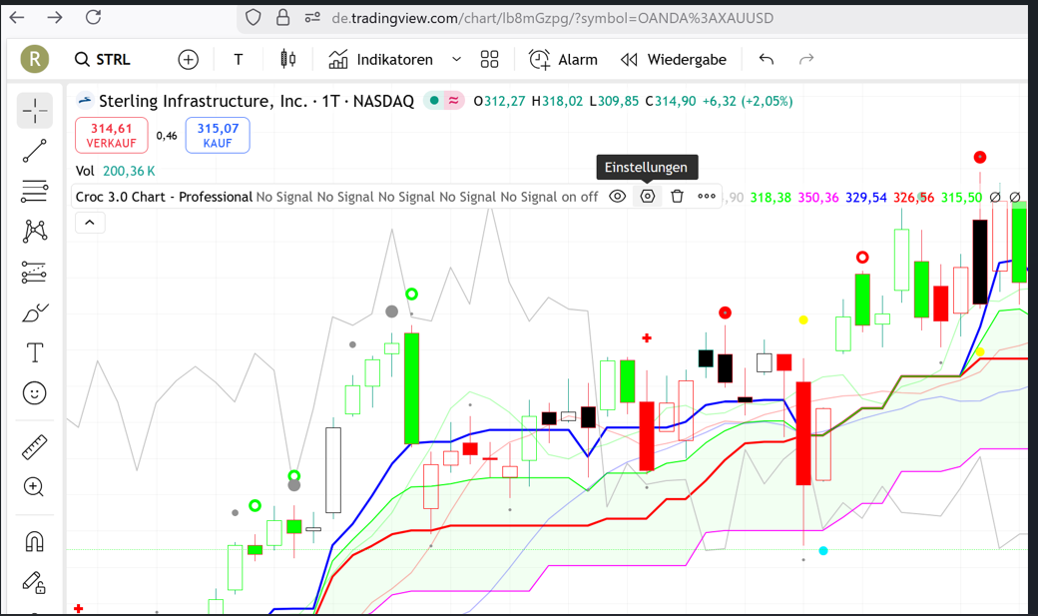Viewport: 1038px width, 616px height.
Task: Toggle the lock drawing mode pencil
Action: tap(35, 582)
